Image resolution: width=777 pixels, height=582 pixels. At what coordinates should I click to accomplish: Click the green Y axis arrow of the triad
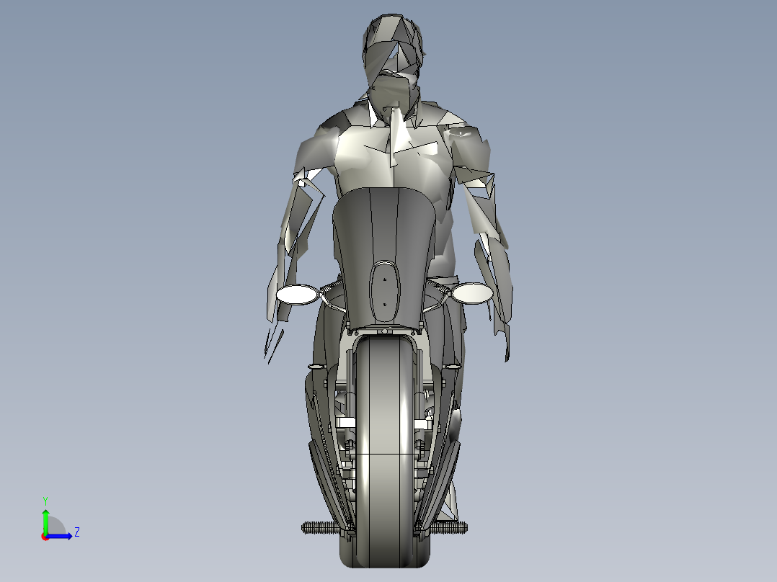45,521
